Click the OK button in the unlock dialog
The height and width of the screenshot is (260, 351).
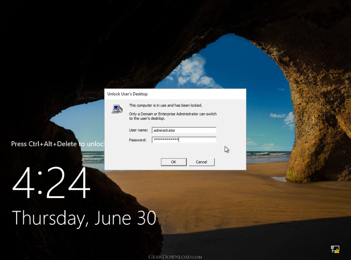click(174, 162)
